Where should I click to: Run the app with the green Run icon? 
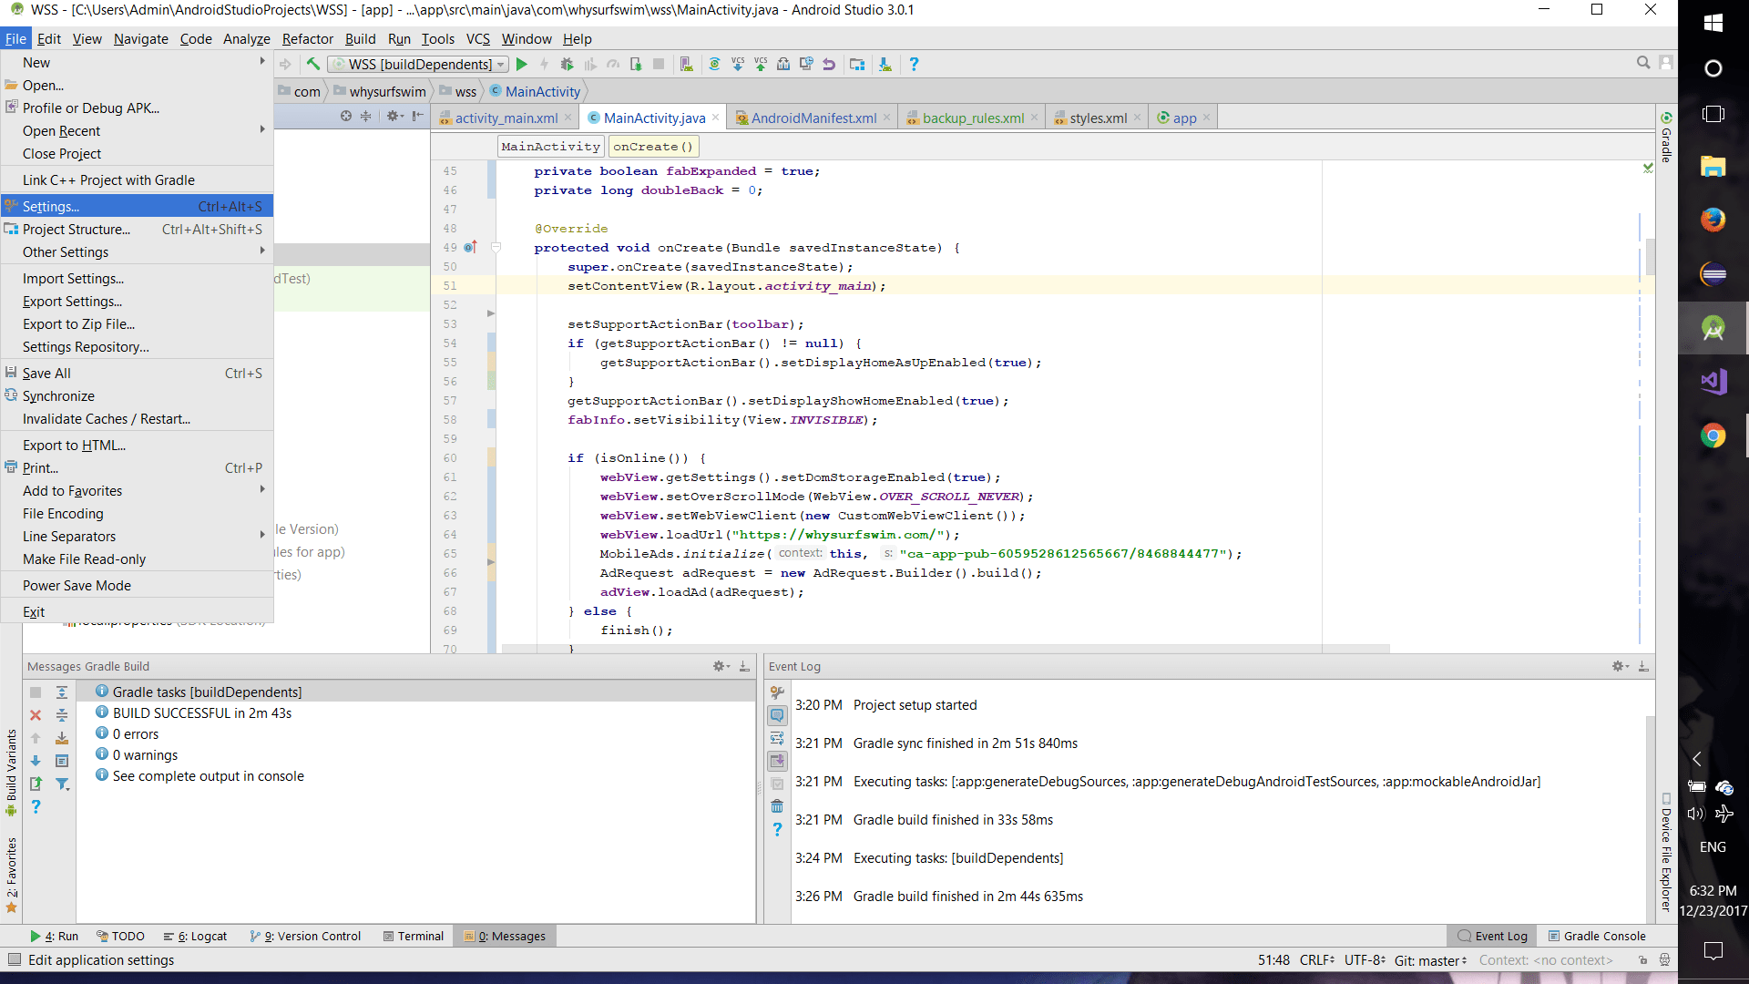[522, 64]
